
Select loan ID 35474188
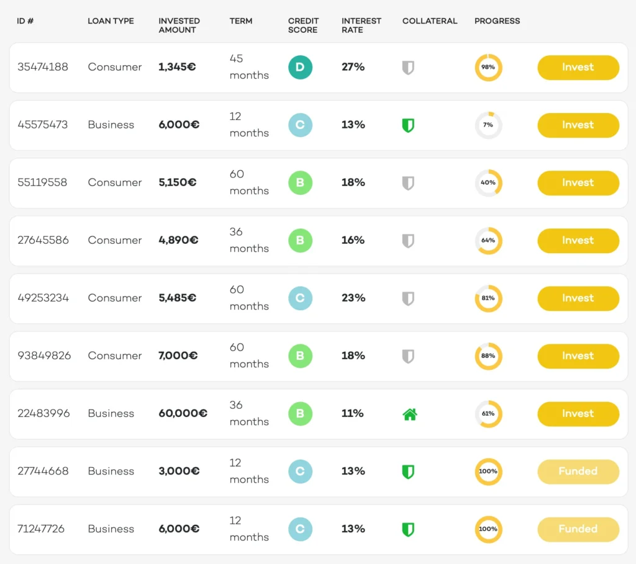(x=43, y=67)
